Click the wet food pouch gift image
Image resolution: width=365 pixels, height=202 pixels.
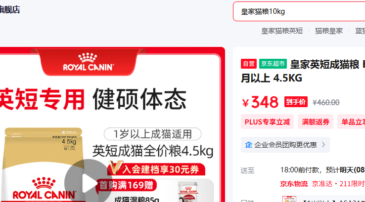click(x=188, y=192)
